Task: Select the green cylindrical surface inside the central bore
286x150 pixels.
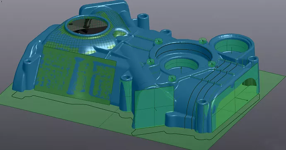Action: 181,65
